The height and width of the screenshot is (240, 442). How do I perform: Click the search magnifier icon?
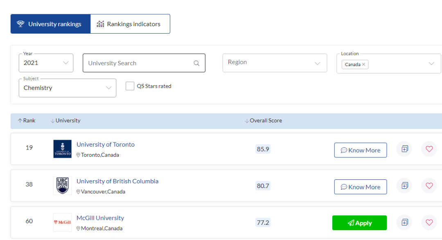click(196, 63)
